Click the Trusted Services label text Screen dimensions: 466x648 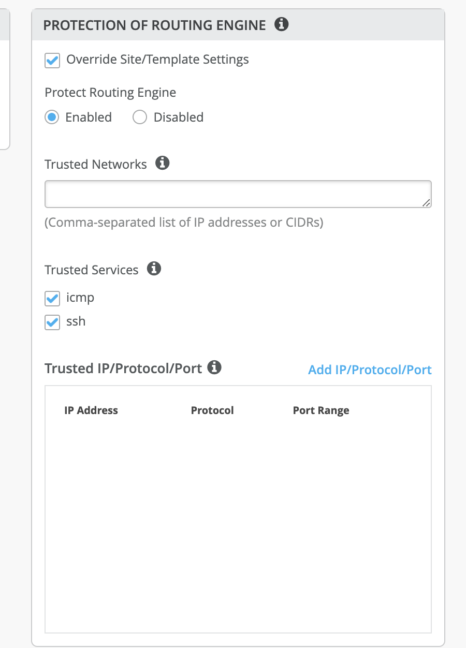click(92, 270)
